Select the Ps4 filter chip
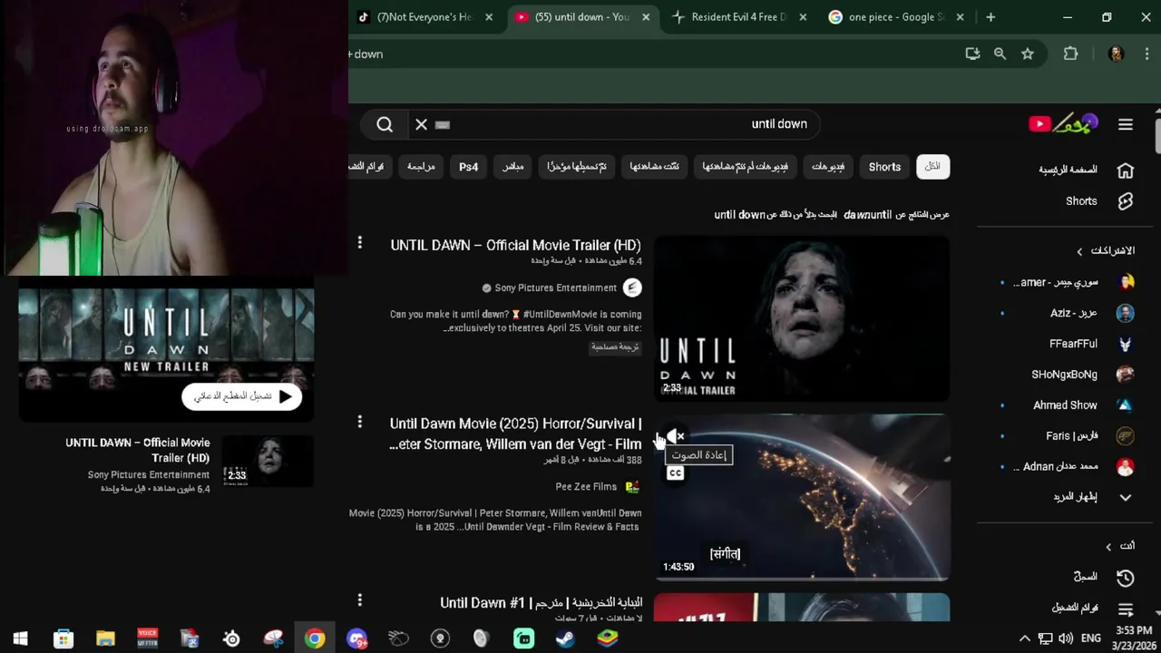This screenshot has height=653, width=1161. click(x=468, y=167)
